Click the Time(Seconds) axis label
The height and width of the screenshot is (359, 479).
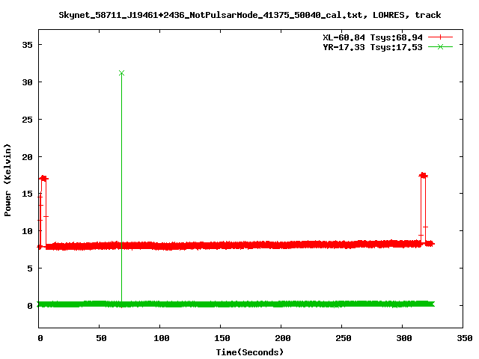click(x=249, y=352)
